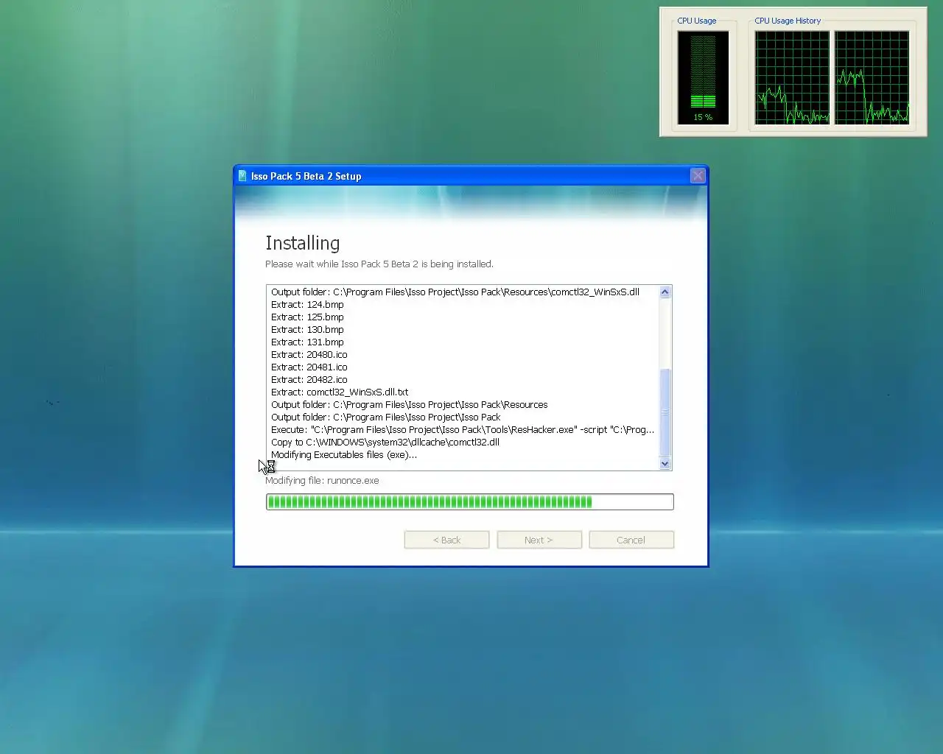
Task: Select log line 'Extract: comctl32_WinSxS.dll.txt'
Action: tap(340, 392)
